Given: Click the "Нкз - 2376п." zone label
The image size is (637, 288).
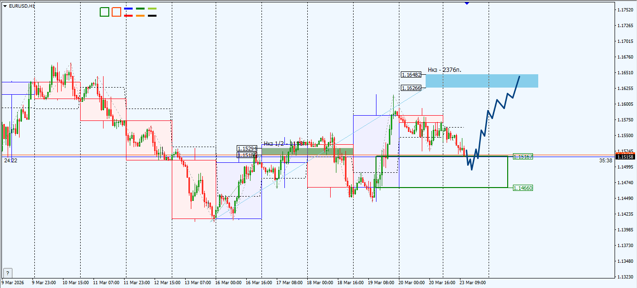Looking at the screenshot, I should 445,70.
